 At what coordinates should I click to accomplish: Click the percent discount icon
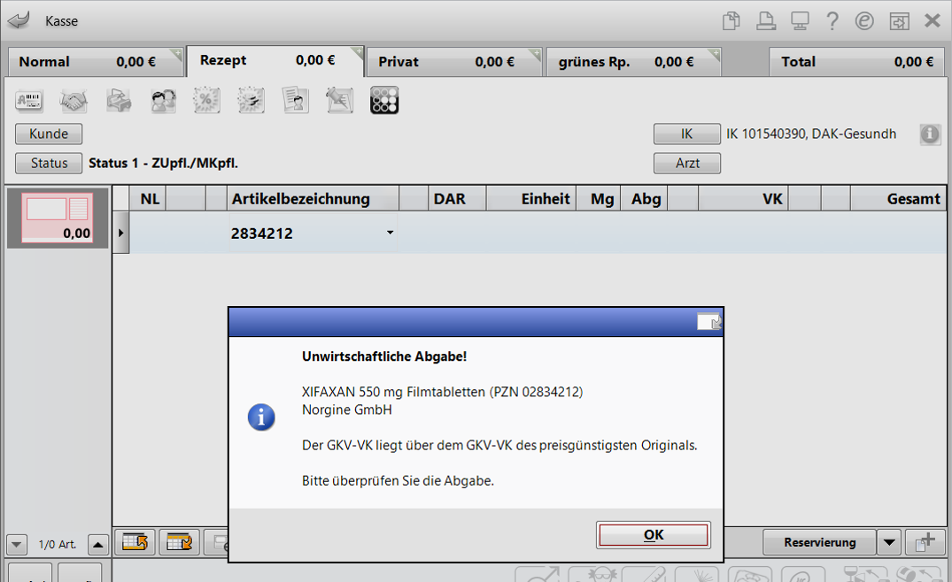click(206, 100)
